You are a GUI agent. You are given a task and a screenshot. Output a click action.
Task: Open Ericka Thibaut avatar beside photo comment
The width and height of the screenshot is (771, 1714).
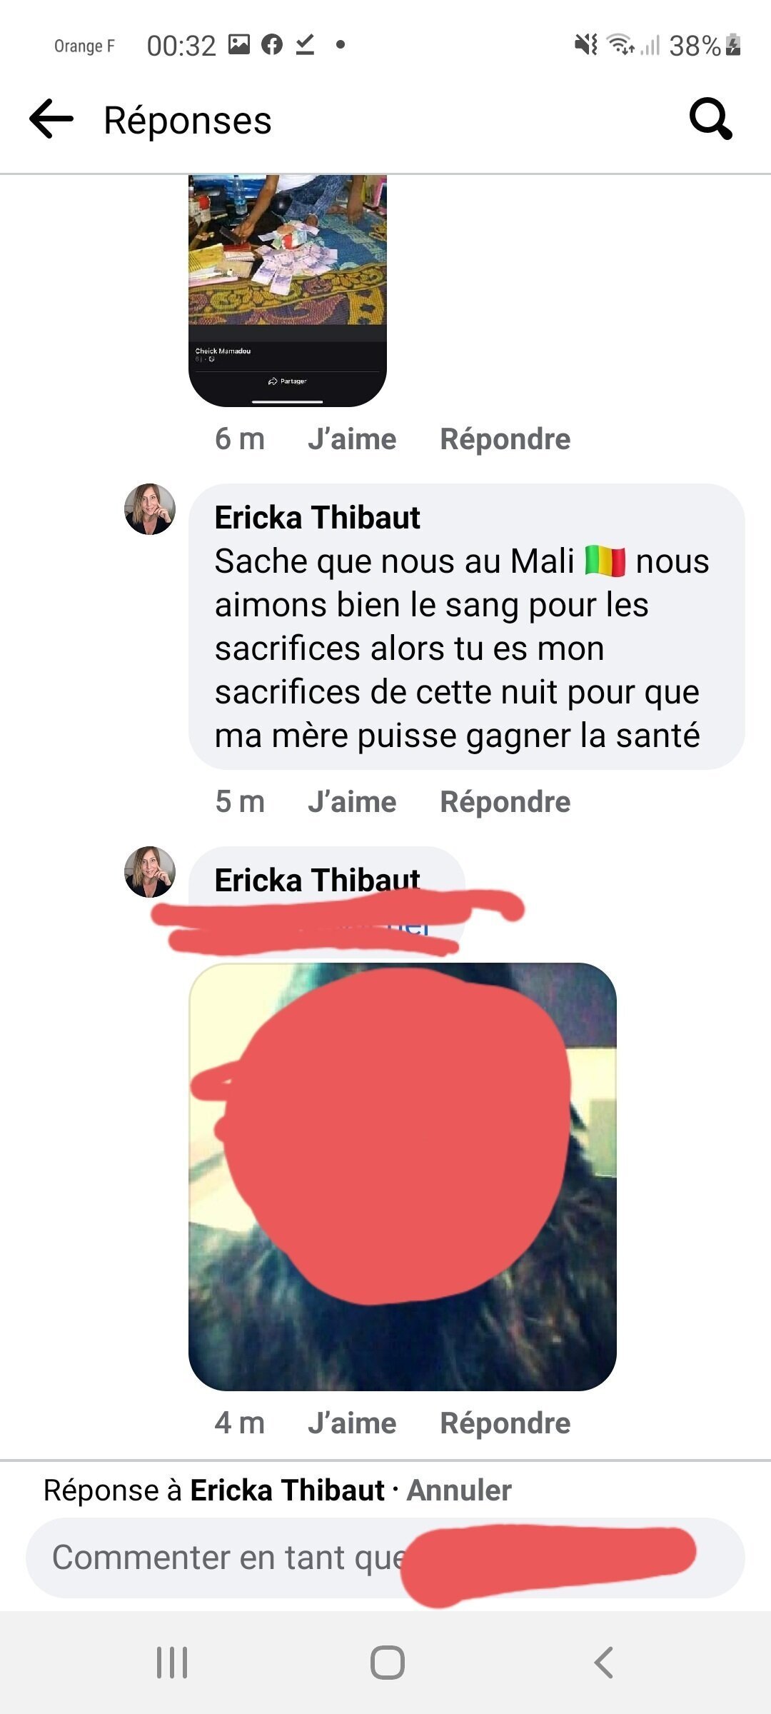pyautogui.click(x=150, y=872)
